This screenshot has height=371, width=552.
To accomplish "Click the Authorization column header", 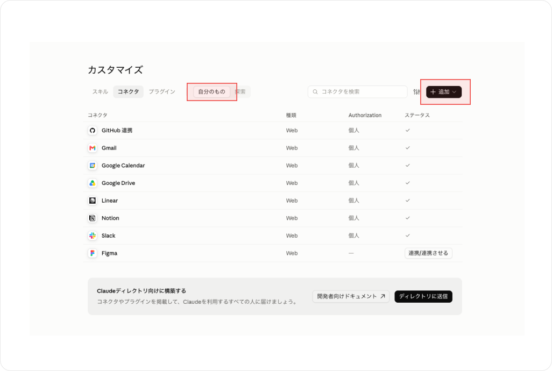I will (x=365, y=116).
